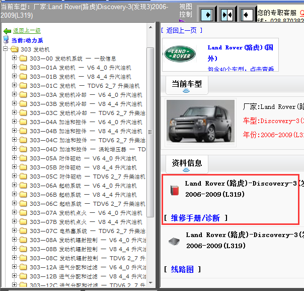Click the Land Rover oval logo
The image size is (304, 291).
pos(180,54)
